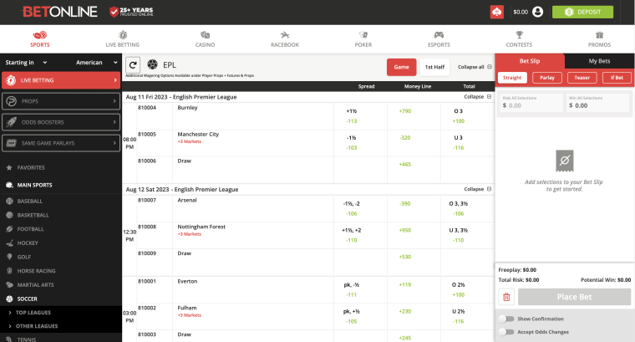Open the Casino cards icon
Screen dimensions: 635x342
205,35
